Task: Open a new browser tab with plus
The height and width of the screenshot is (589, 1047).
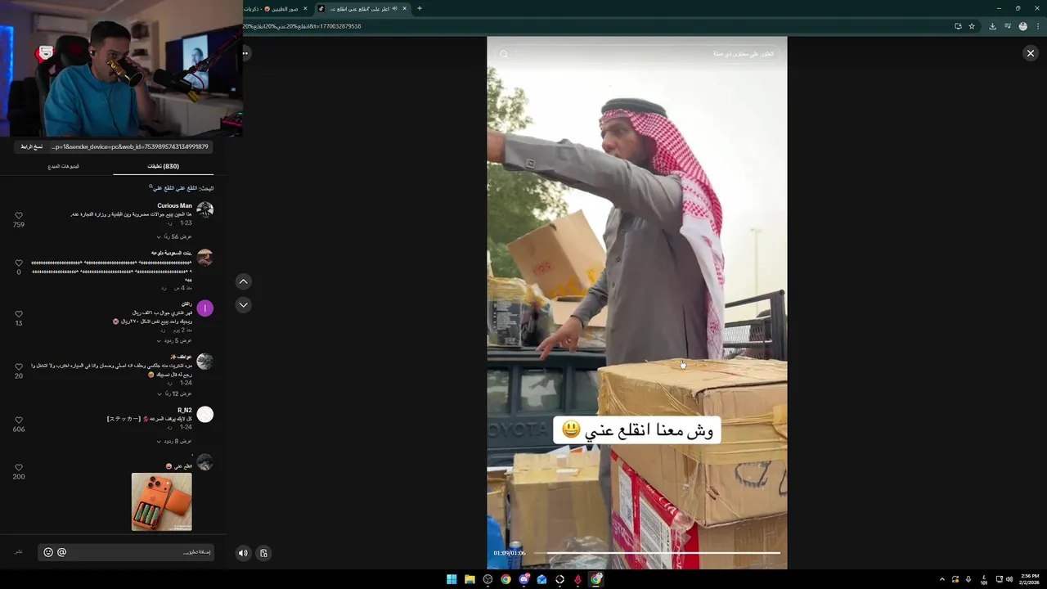Action: click(420, 8)
